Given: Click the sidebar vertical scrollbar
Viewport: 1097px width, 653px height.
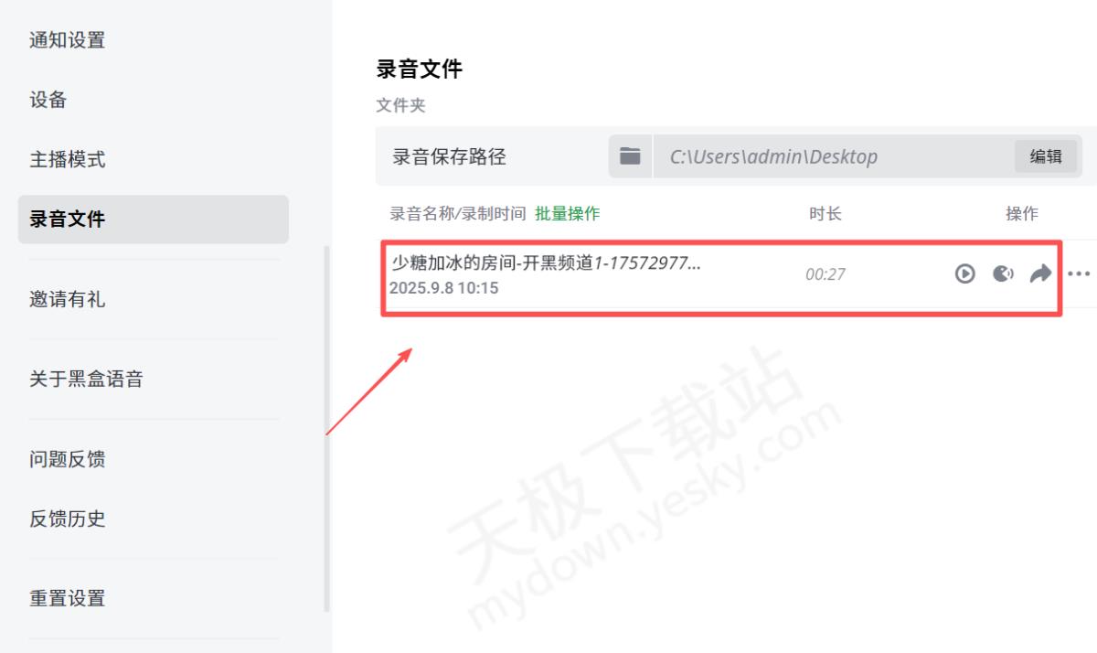Looking at the screenshot, I should tap(326, 430).
